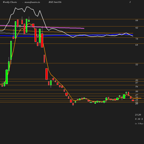
Task: Click the 39 price level label
Action: [137, 80]
